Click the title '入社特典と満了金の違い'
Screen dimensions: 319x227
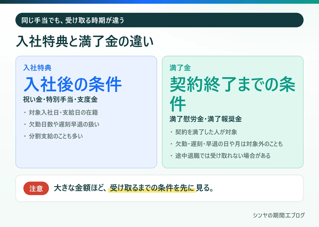click(x=85, y=42)
